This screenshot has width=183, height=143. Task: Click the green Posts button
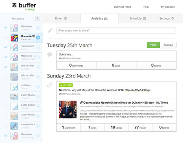tap(153, 45)
